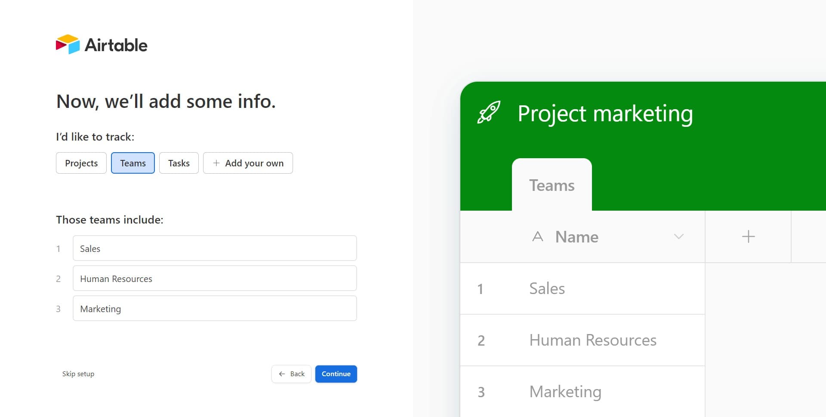Screen dimensions: 826x417
Task: Click the Name column header
Action: tap(576, 236)
